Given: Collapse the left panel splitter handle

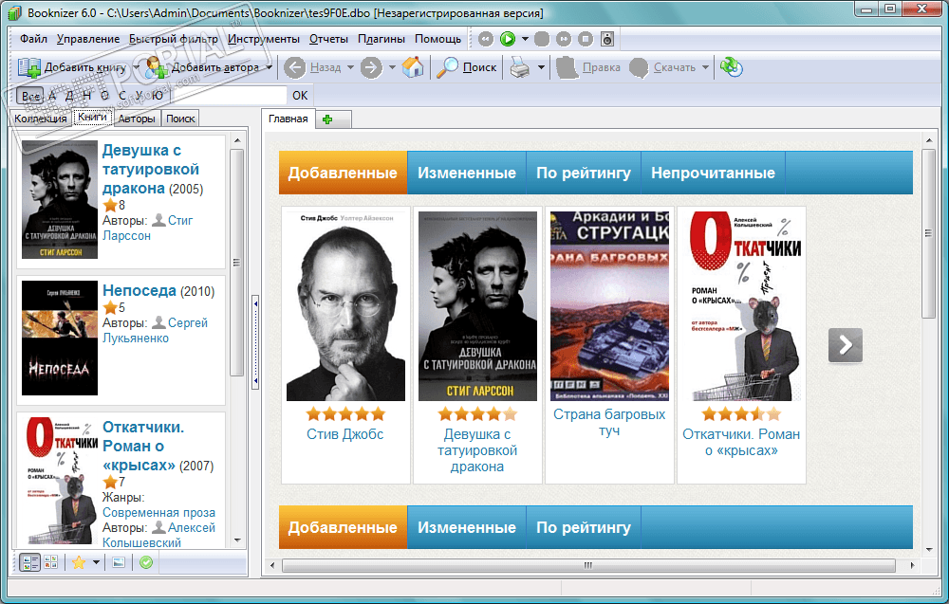Looking at the screenshot, I should pos(255,341).
